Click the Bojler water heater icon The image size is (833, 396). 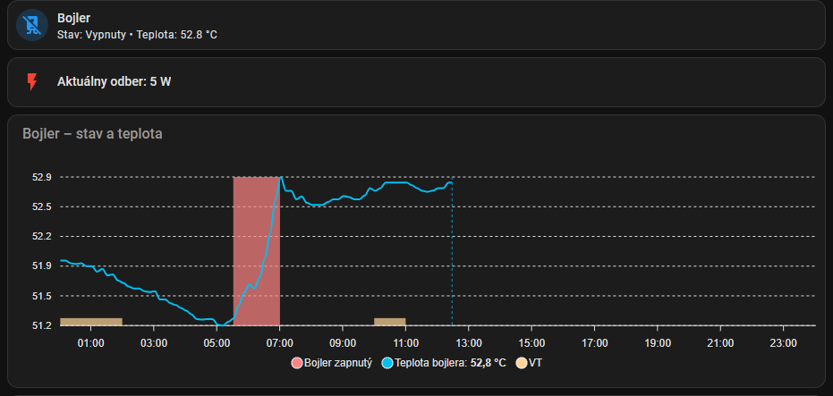31,24
